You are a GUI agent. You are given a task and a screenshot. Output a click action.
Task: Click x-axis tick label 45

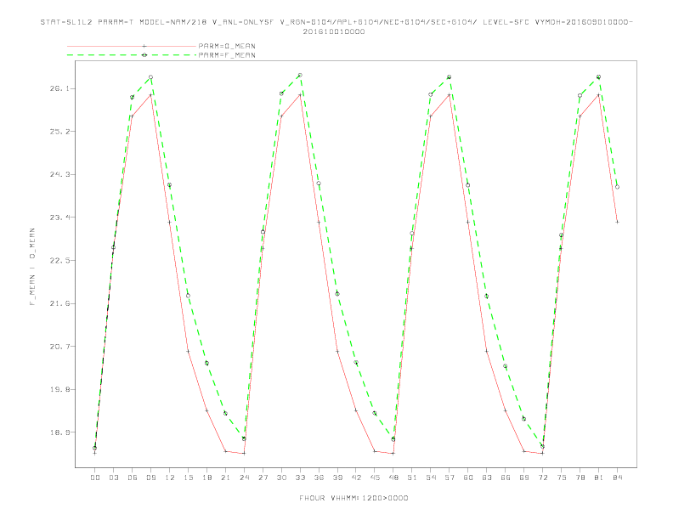click(x=375, y=478)
